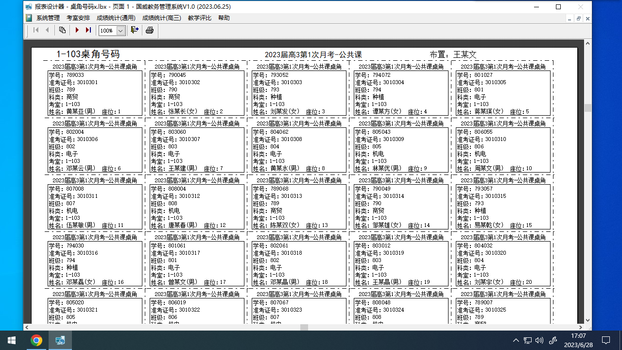Click the exit-door icon to close preview

click(134, 30)
